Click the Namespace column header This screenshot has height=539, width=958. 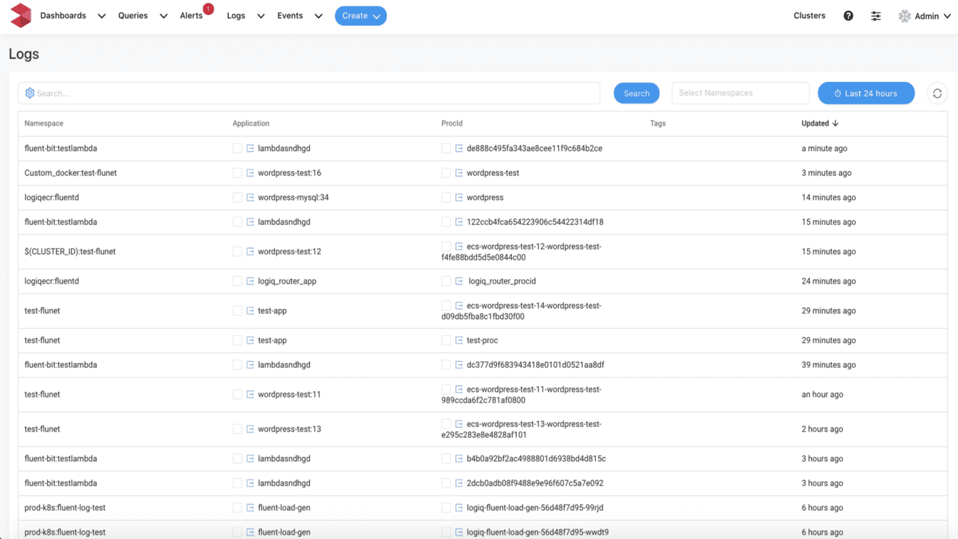(44, 123)
